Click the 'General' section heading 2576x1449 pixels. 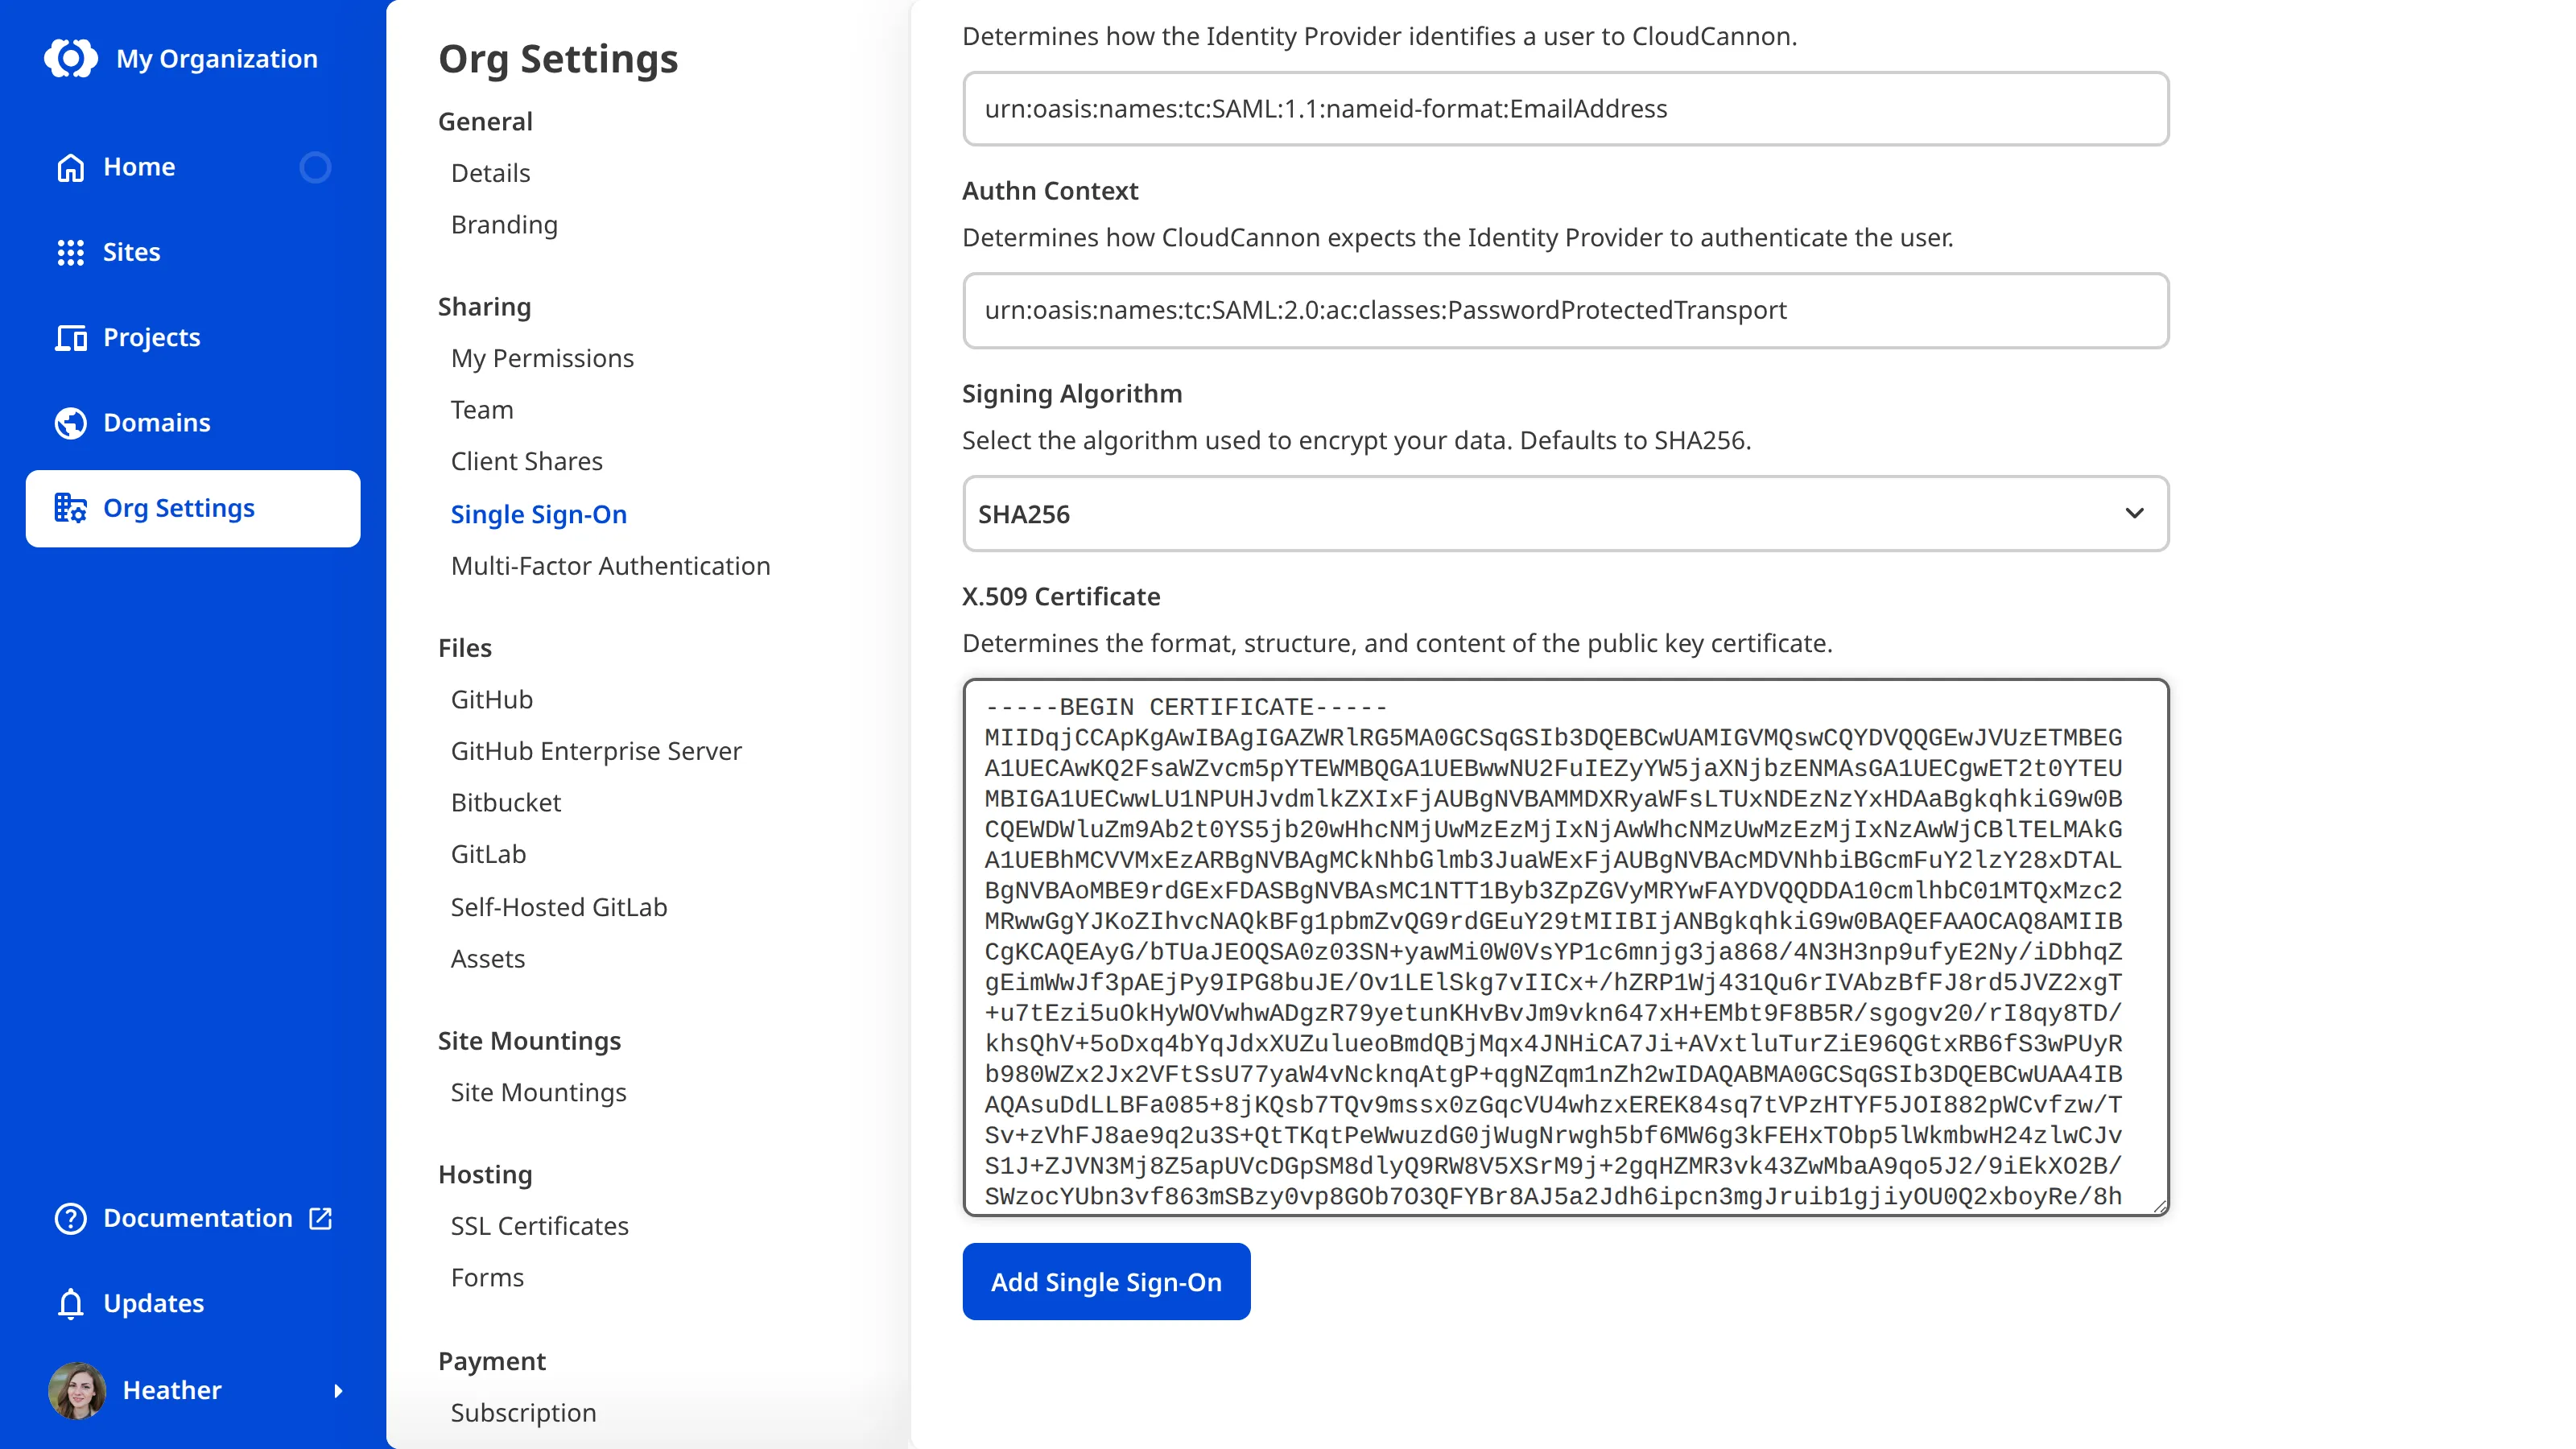click(485, 121)
